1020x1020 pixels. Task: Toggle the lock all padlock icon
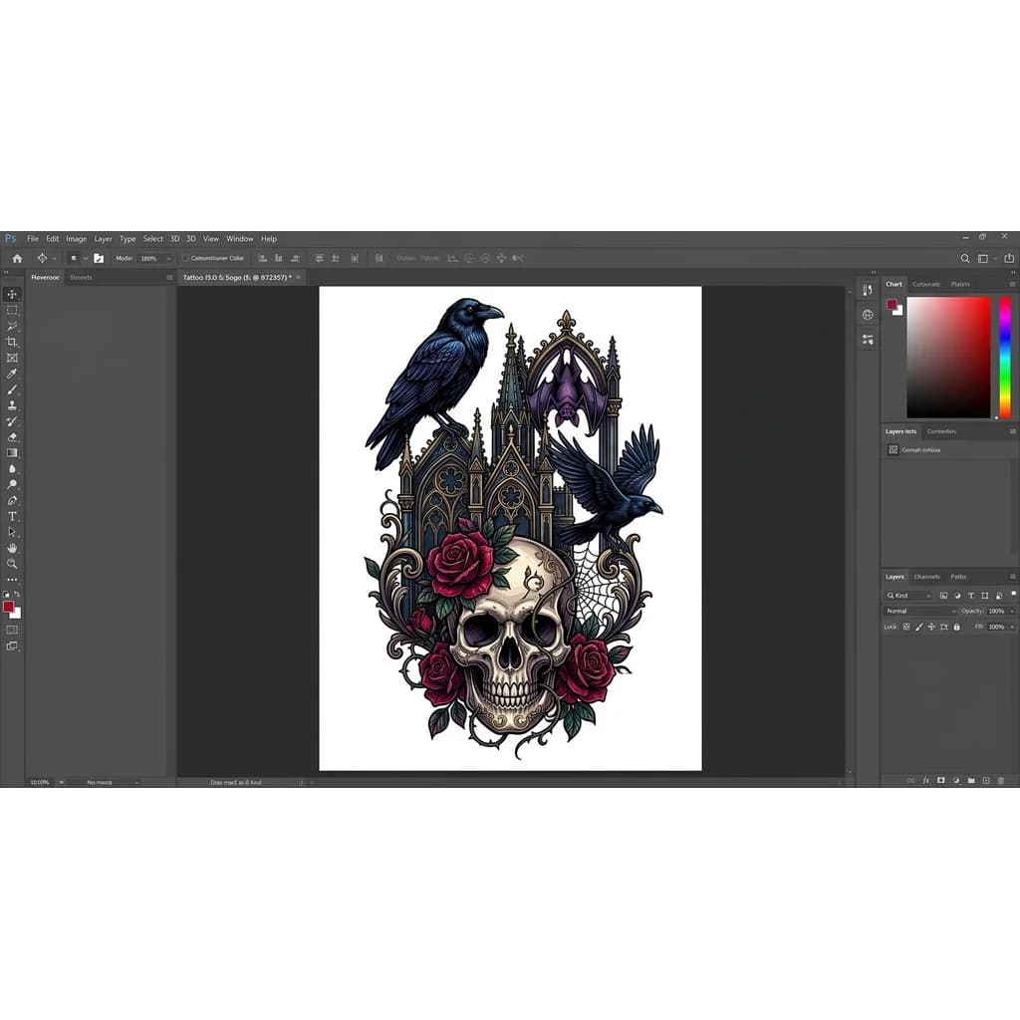[956, 627]
